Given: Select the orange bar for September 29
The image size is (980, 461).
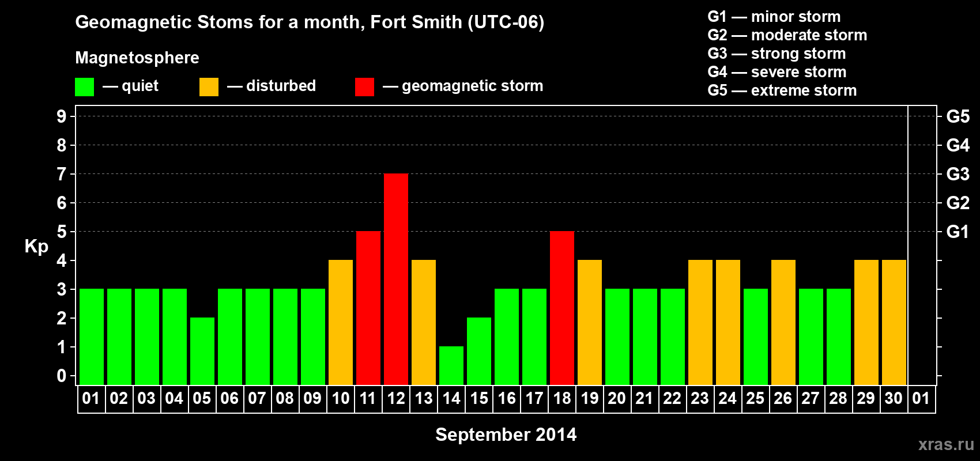Looking at the screenshot, I should point(866,322).
